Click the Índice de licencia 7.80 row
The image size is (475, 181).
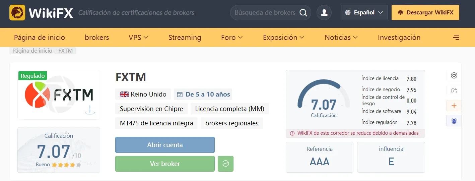[x=389, y=79]
